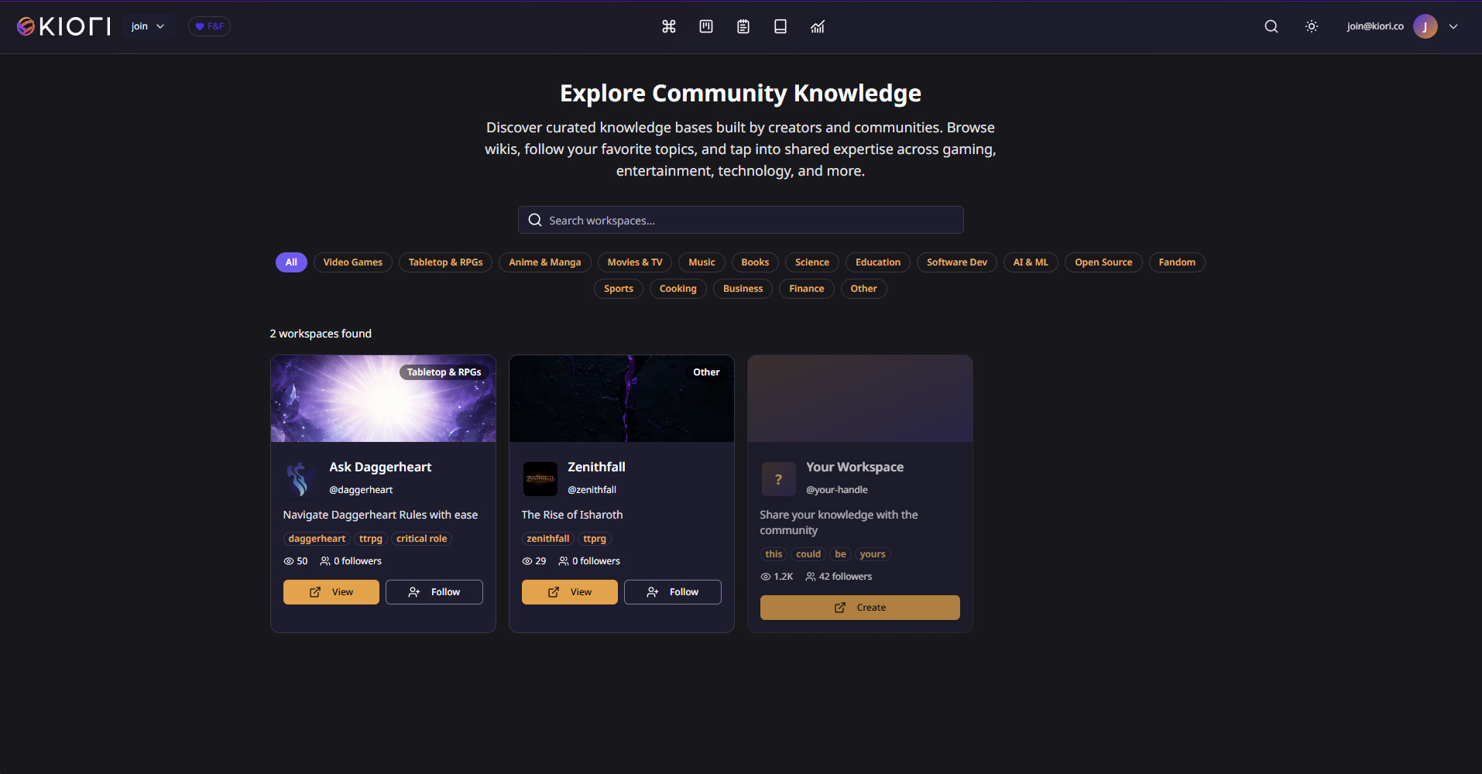Select the Video Games category filter
Viewport: 1482px width, 774px height.
point(352,262)
